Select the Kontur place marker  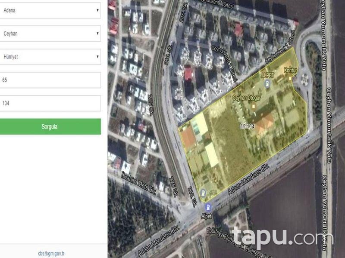click(x=290, y=78)
